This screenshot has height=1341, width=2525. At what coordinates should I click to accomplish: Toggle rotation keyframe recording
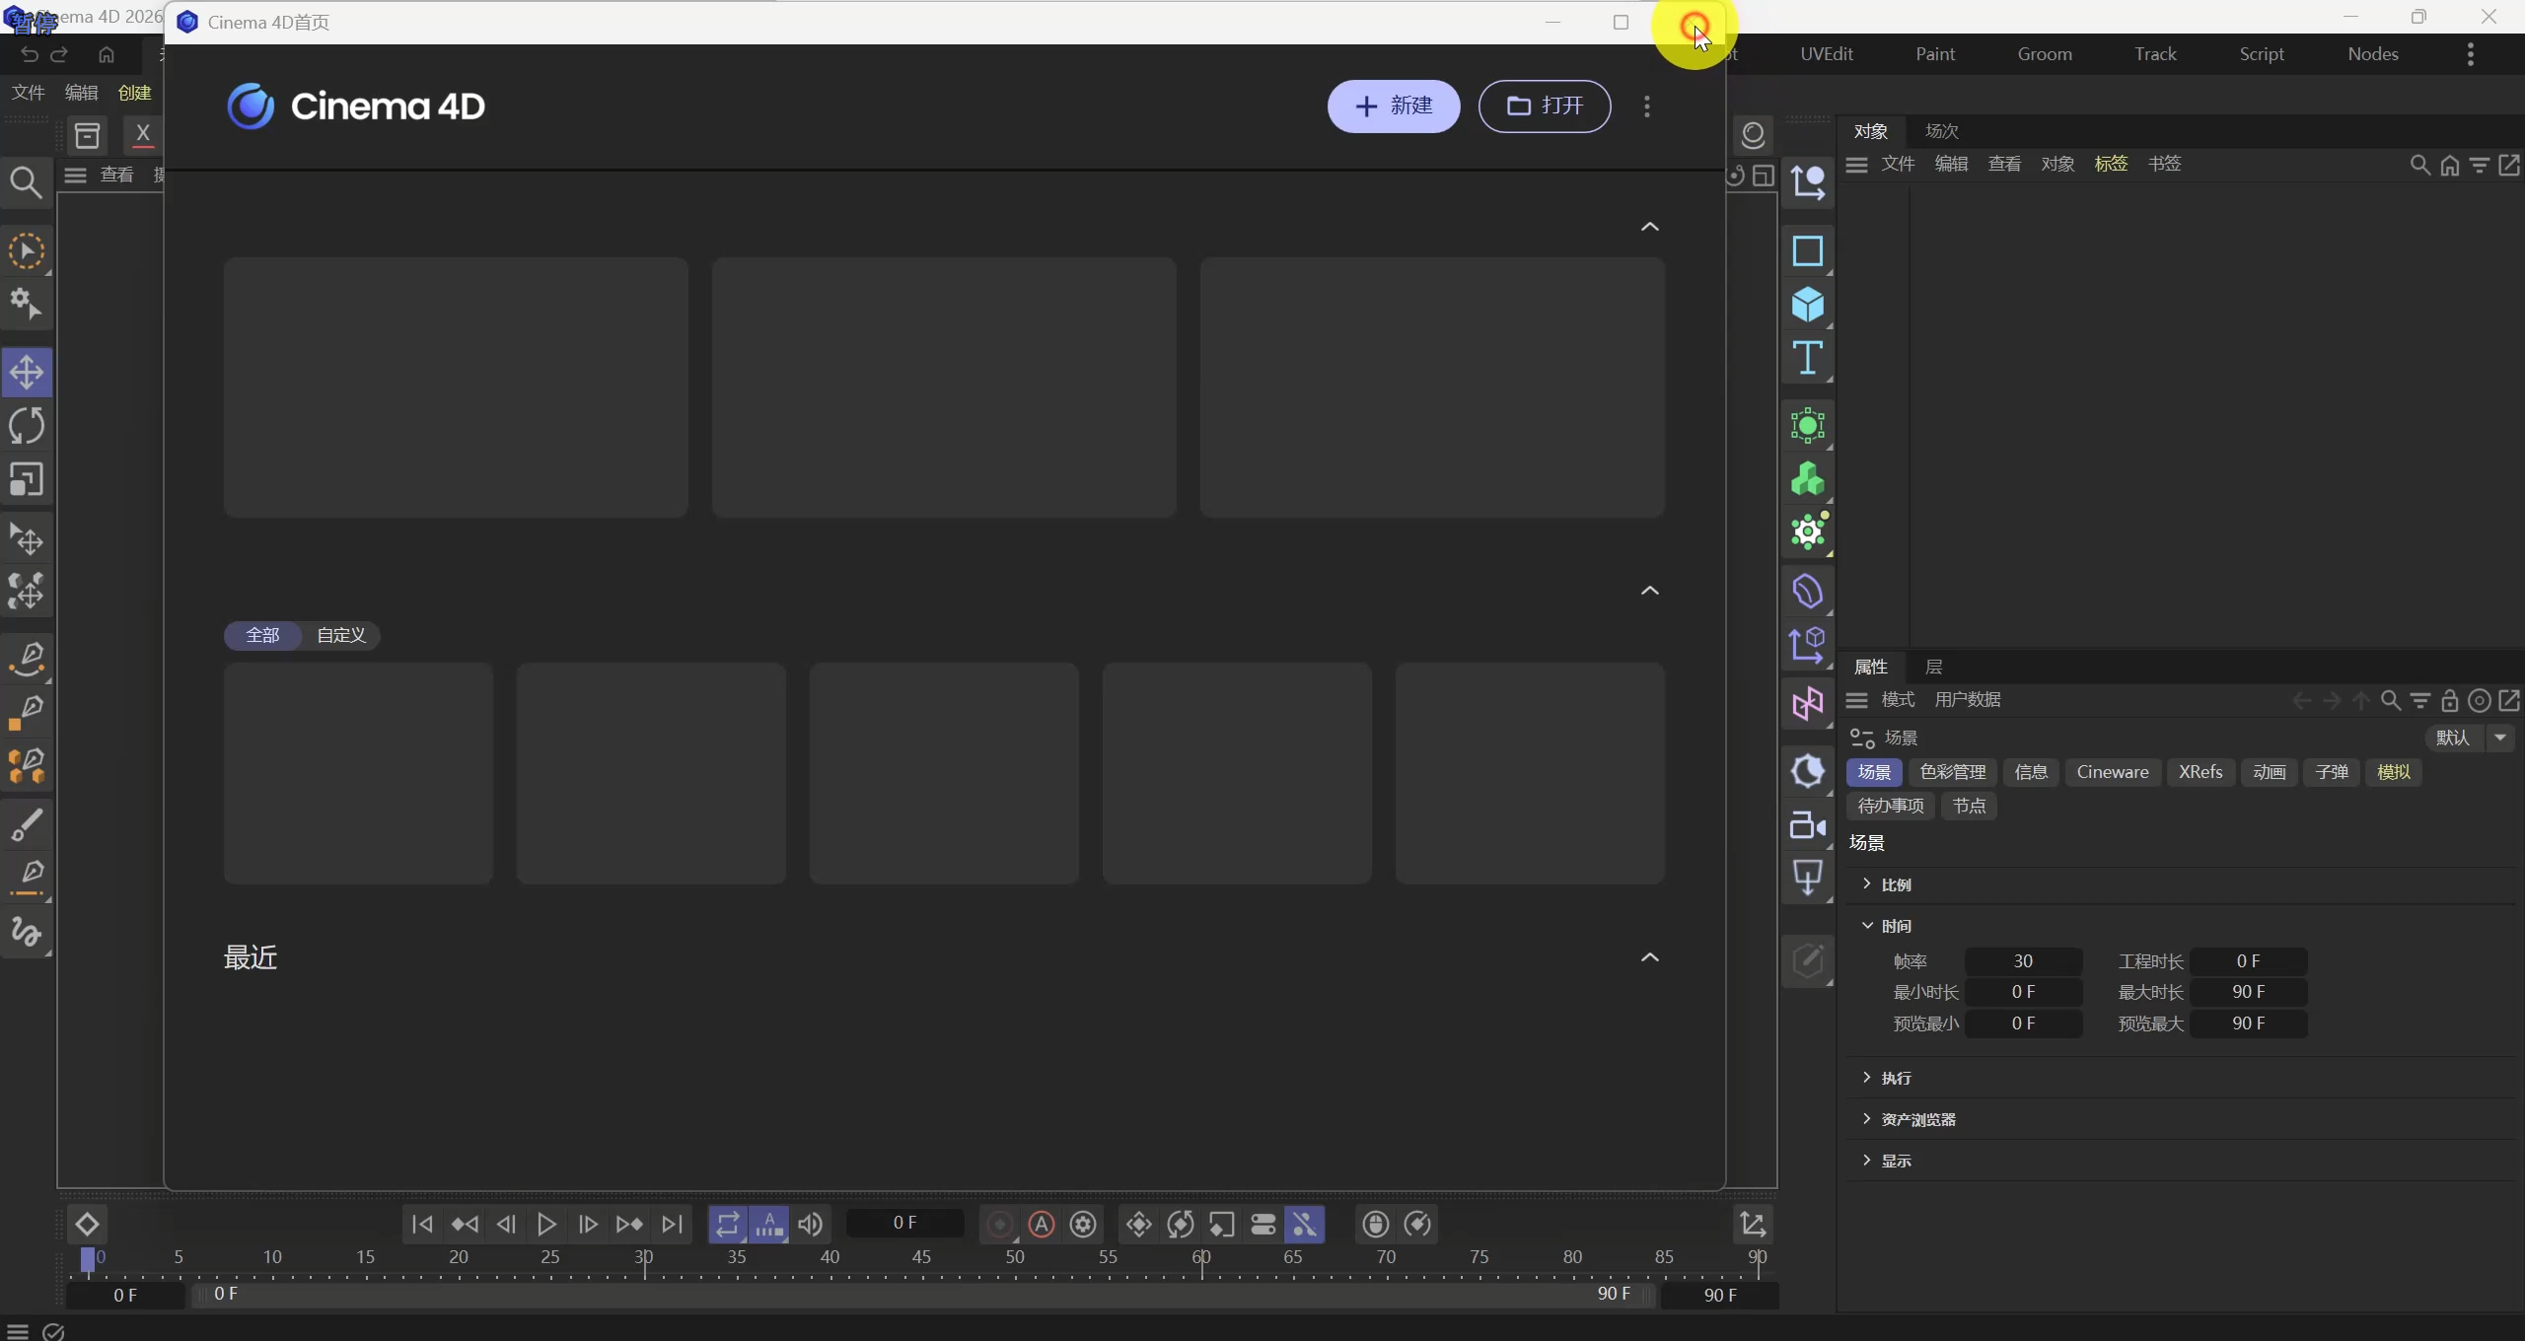click(1181, 1225)
